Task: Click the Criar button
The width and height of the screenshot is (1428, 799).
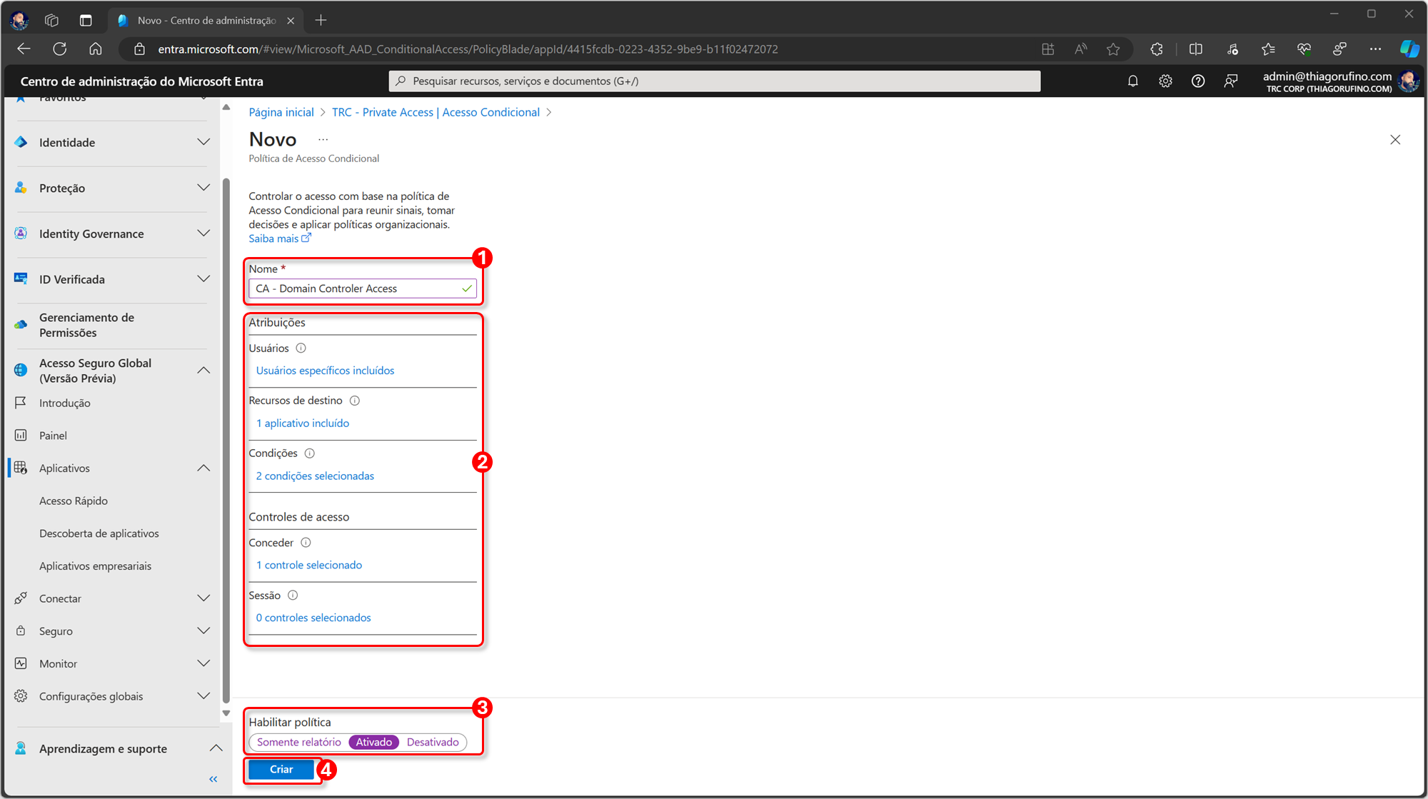Action: [281, 770]
